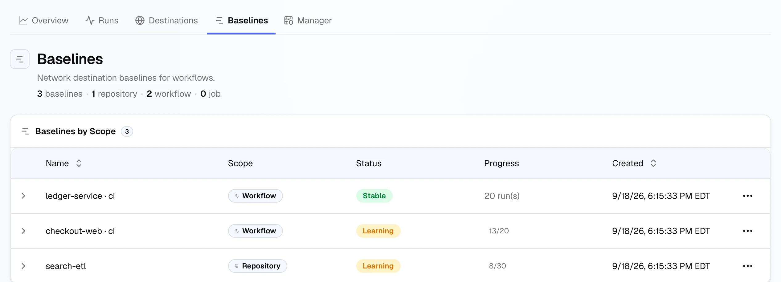Screen dimensions: 781x282
Task: Click the Learning status for checkout-web
Action: coord(378,231)
